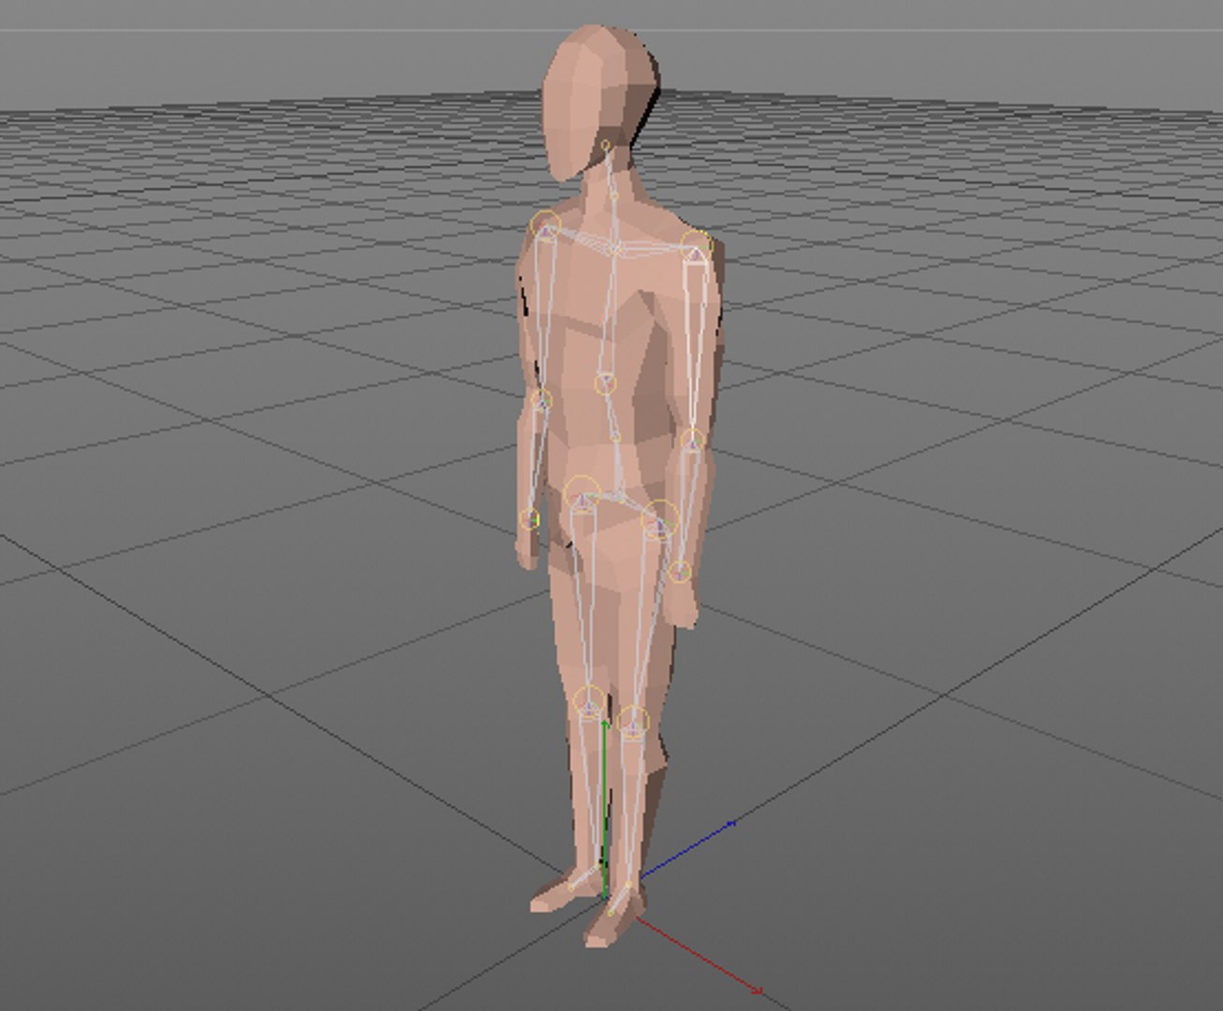
Task: Select the shoulder joint on the viewport's right side
Action: point(696,247)
